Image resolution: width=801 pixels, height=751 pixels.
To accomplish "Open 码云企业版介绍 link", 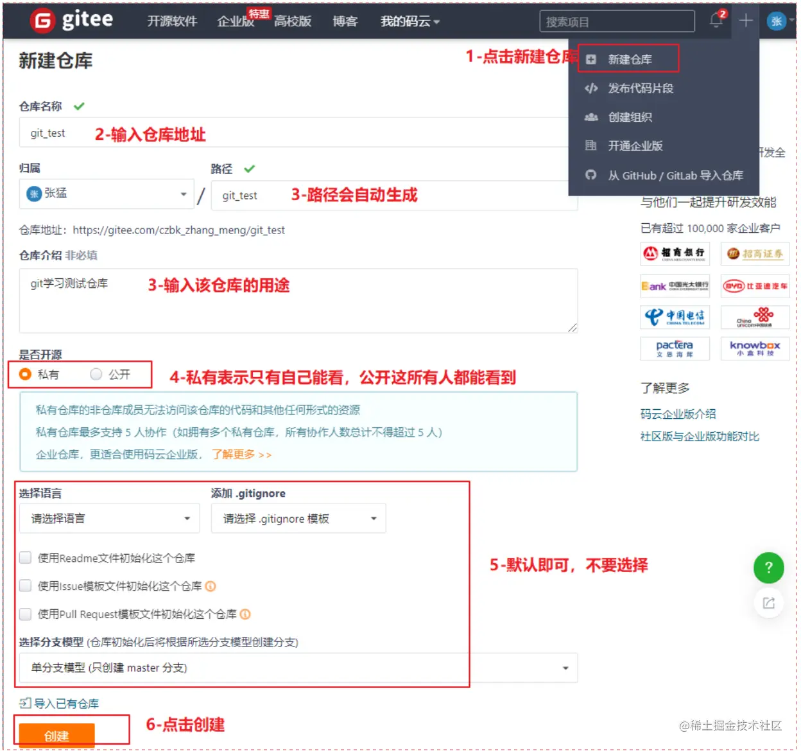I will 678,414.
